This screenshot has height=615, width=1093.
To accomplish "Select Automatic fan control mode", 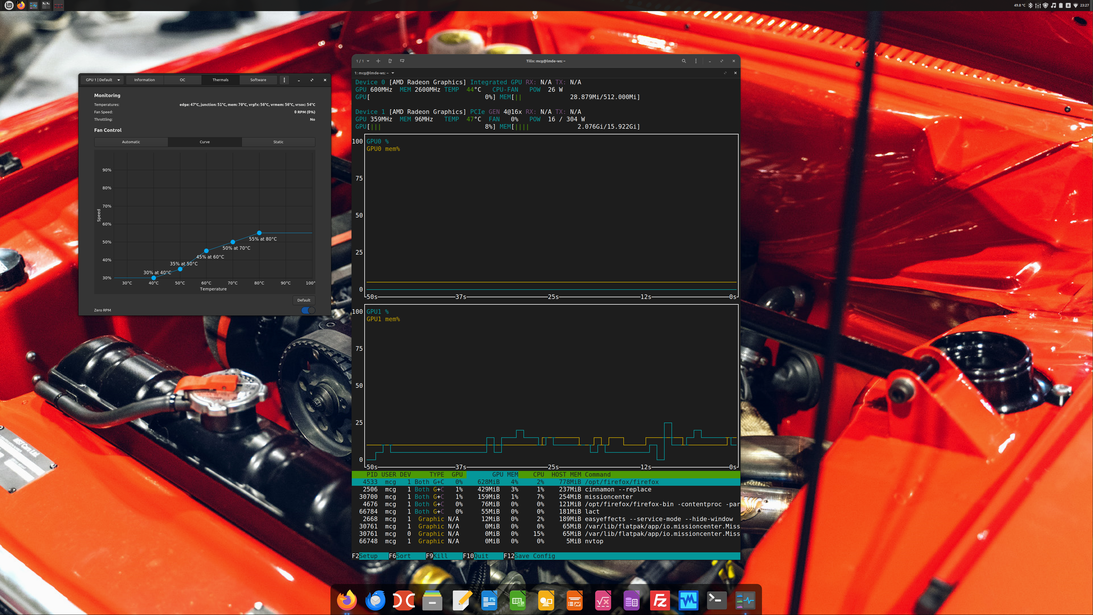I will coord(131,142).
